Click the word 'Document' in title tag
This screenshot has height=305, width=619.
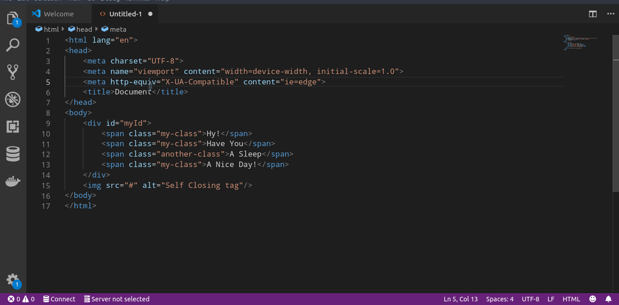pyautogui.click(x=133, y=92)
